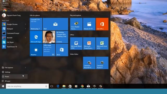
Task: Open Edge from the taskbar
Action: pos(58,86)
